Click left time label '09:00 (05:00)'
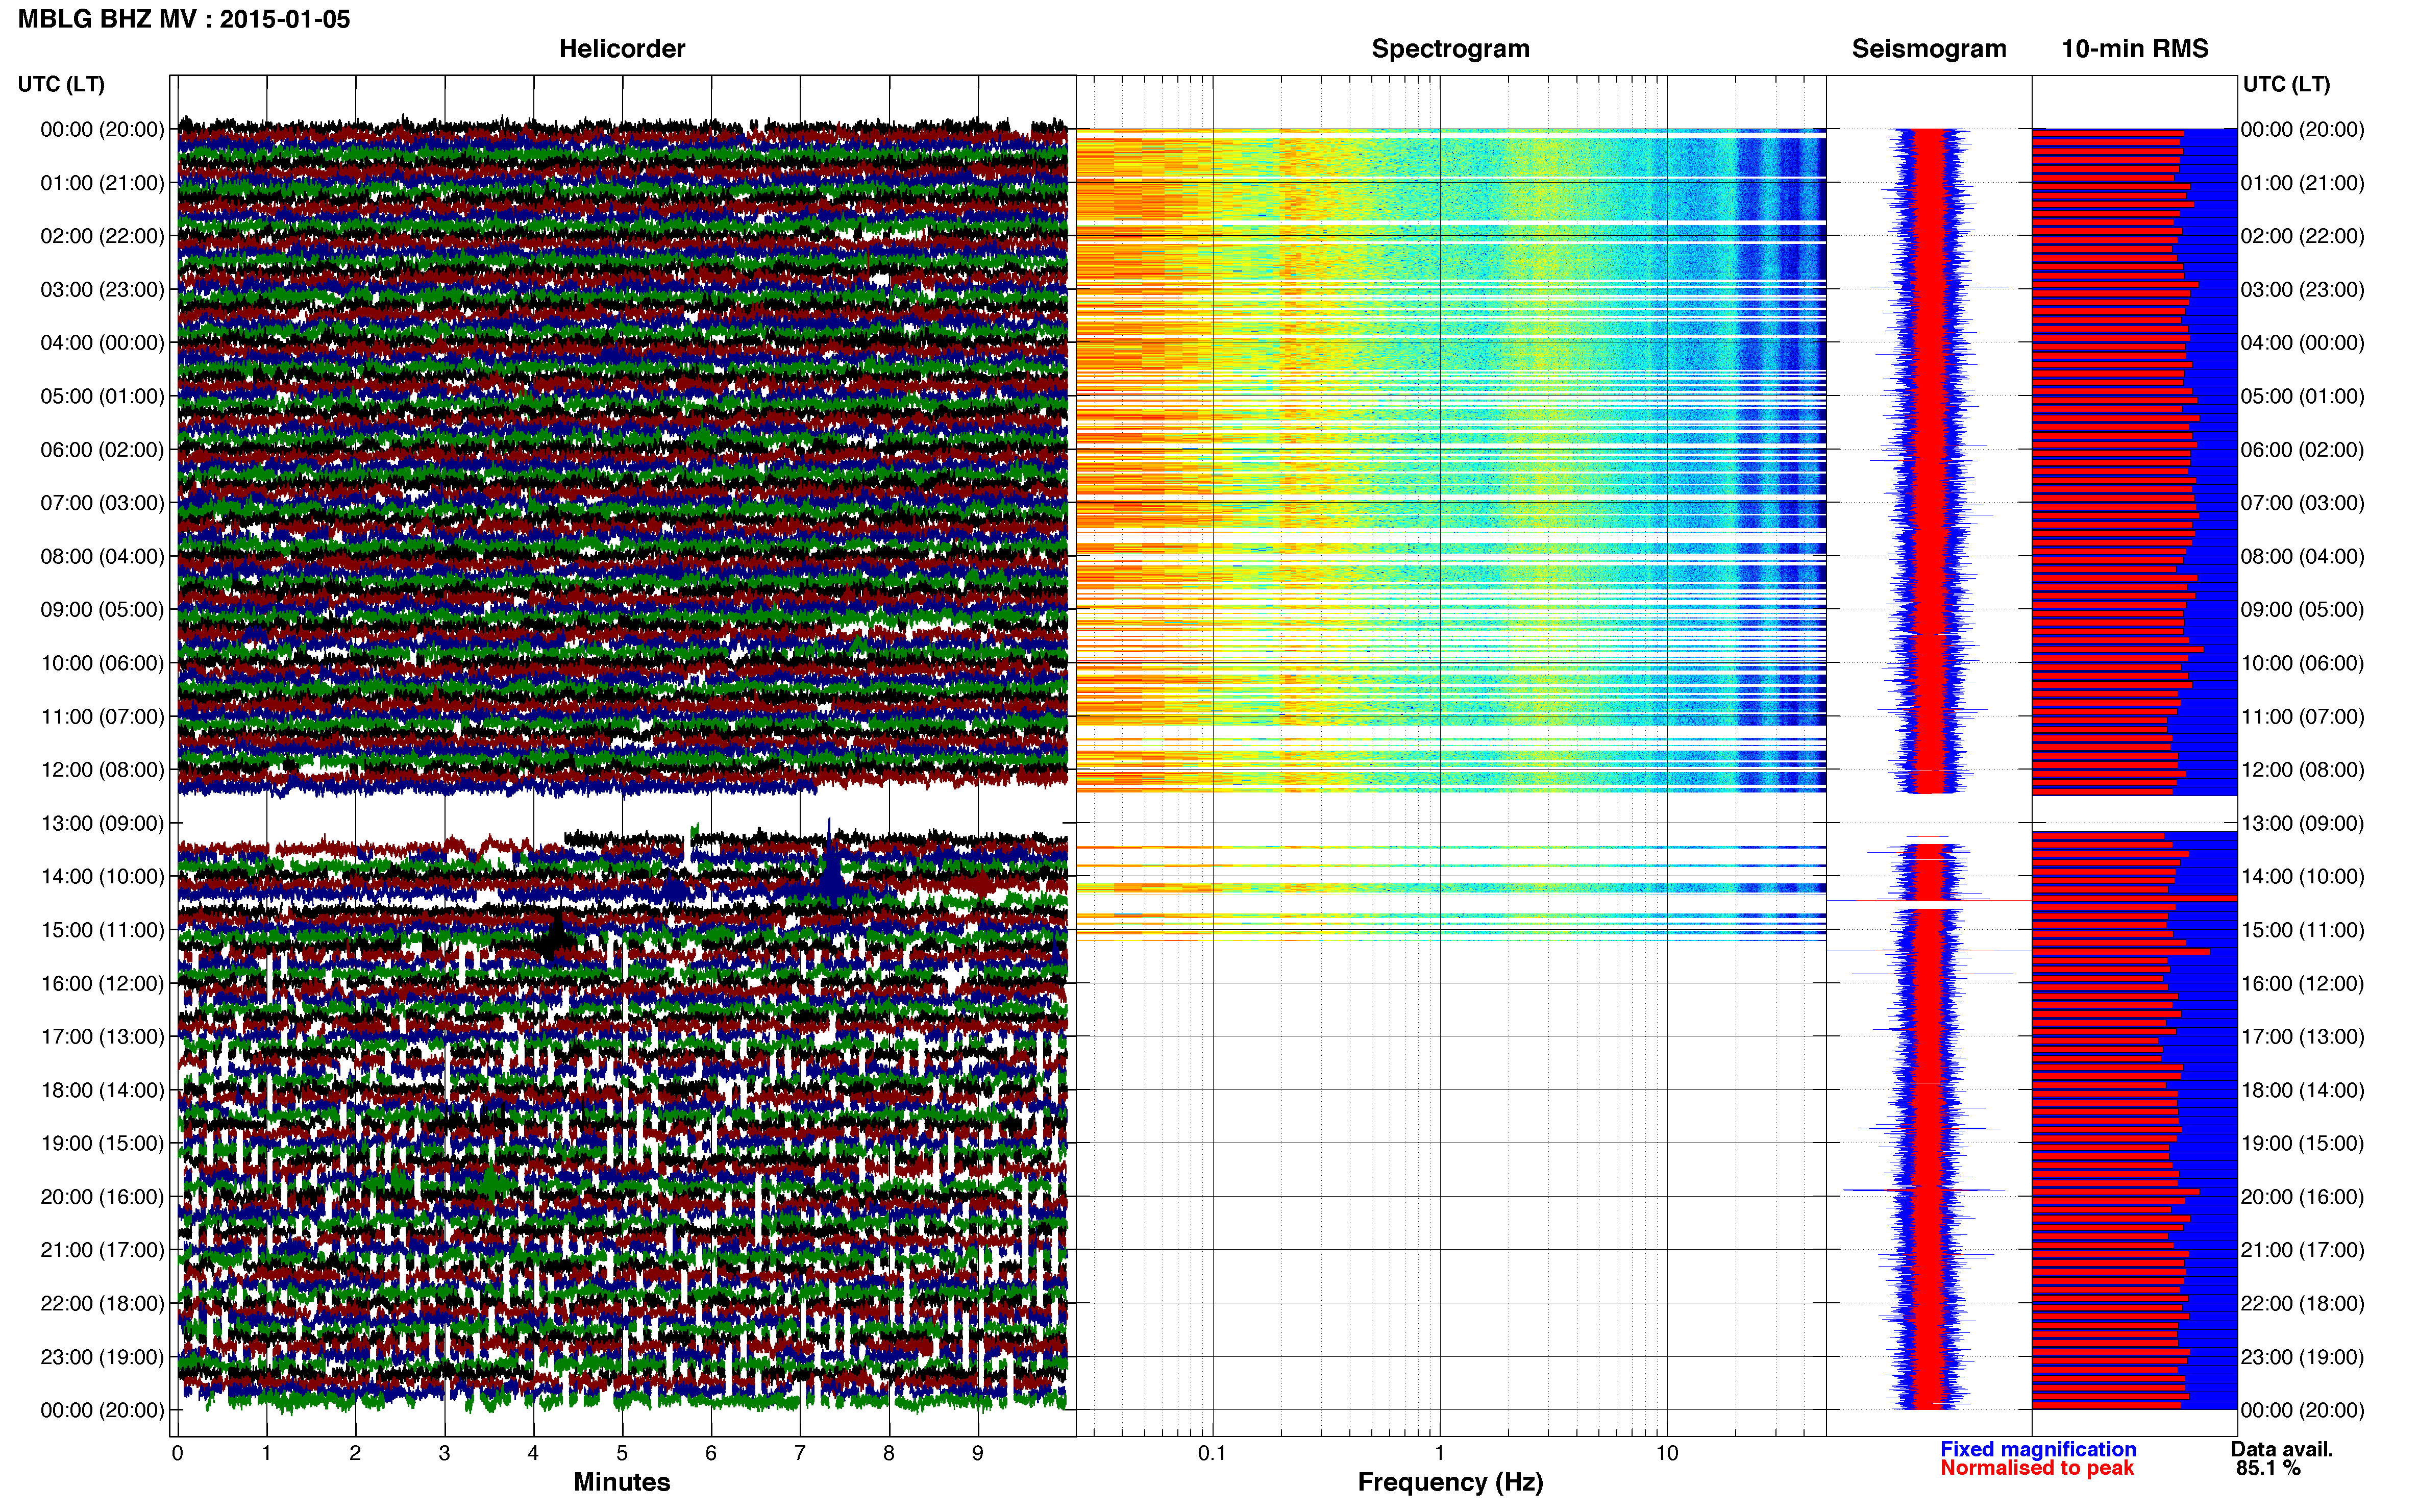This screenshot has width=2419, height=1512. click(102, 610)
